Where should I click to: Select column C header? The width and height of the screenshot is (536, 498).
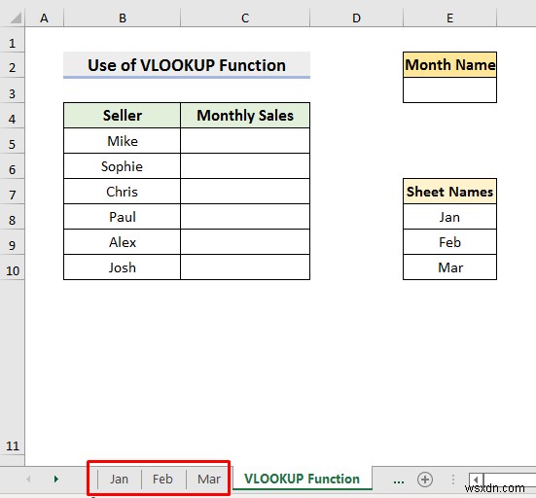pyautogui.click(x=245, y=18)
